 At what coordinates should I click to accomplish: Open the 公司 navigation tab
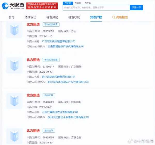(12, 17)
